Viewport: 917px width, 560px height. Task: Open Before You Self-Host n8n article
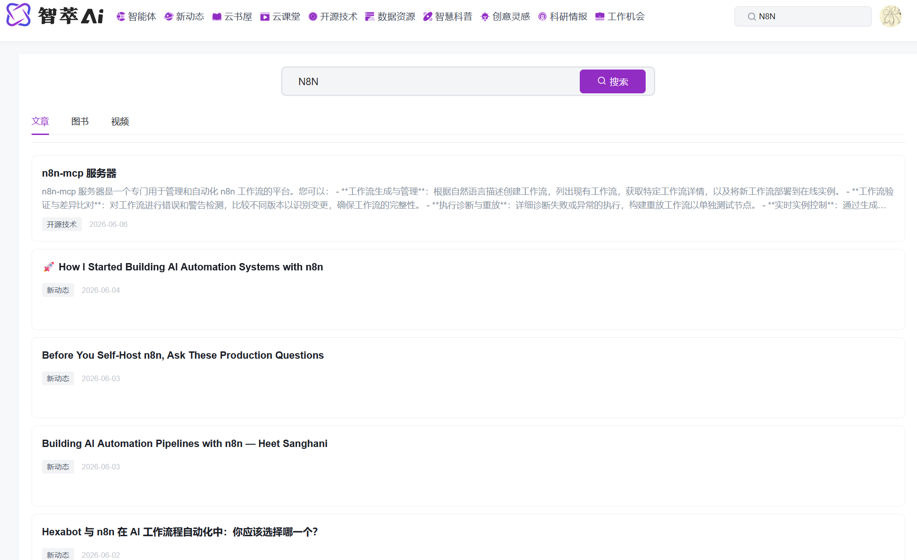pyautogui.click(x=183, y=355)
